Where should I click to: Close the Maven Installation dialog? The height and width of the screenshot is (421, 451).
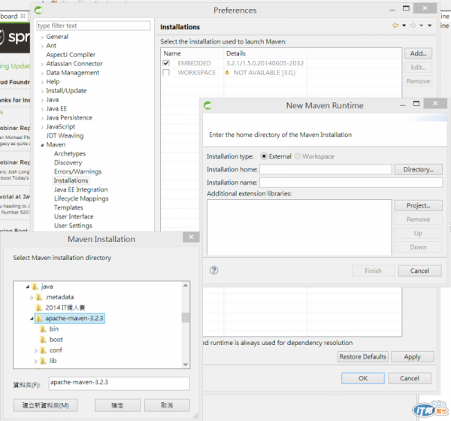point(191,237)
